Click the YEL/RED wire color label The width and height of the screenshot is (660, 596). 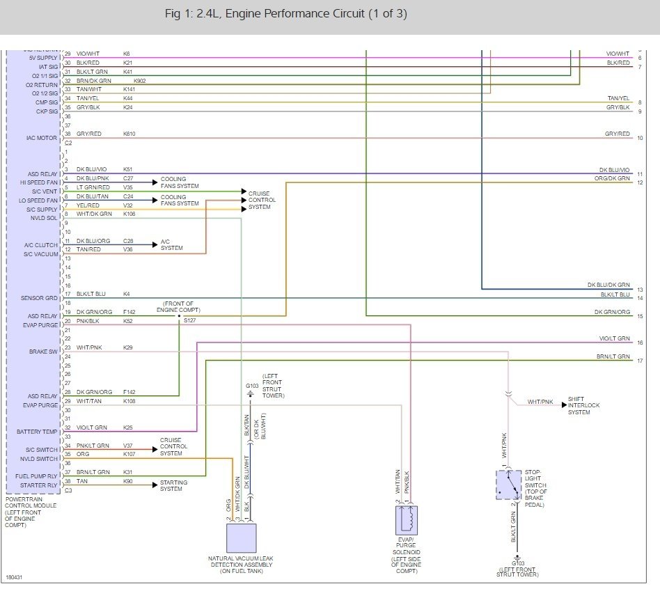[x=88, y=205]
